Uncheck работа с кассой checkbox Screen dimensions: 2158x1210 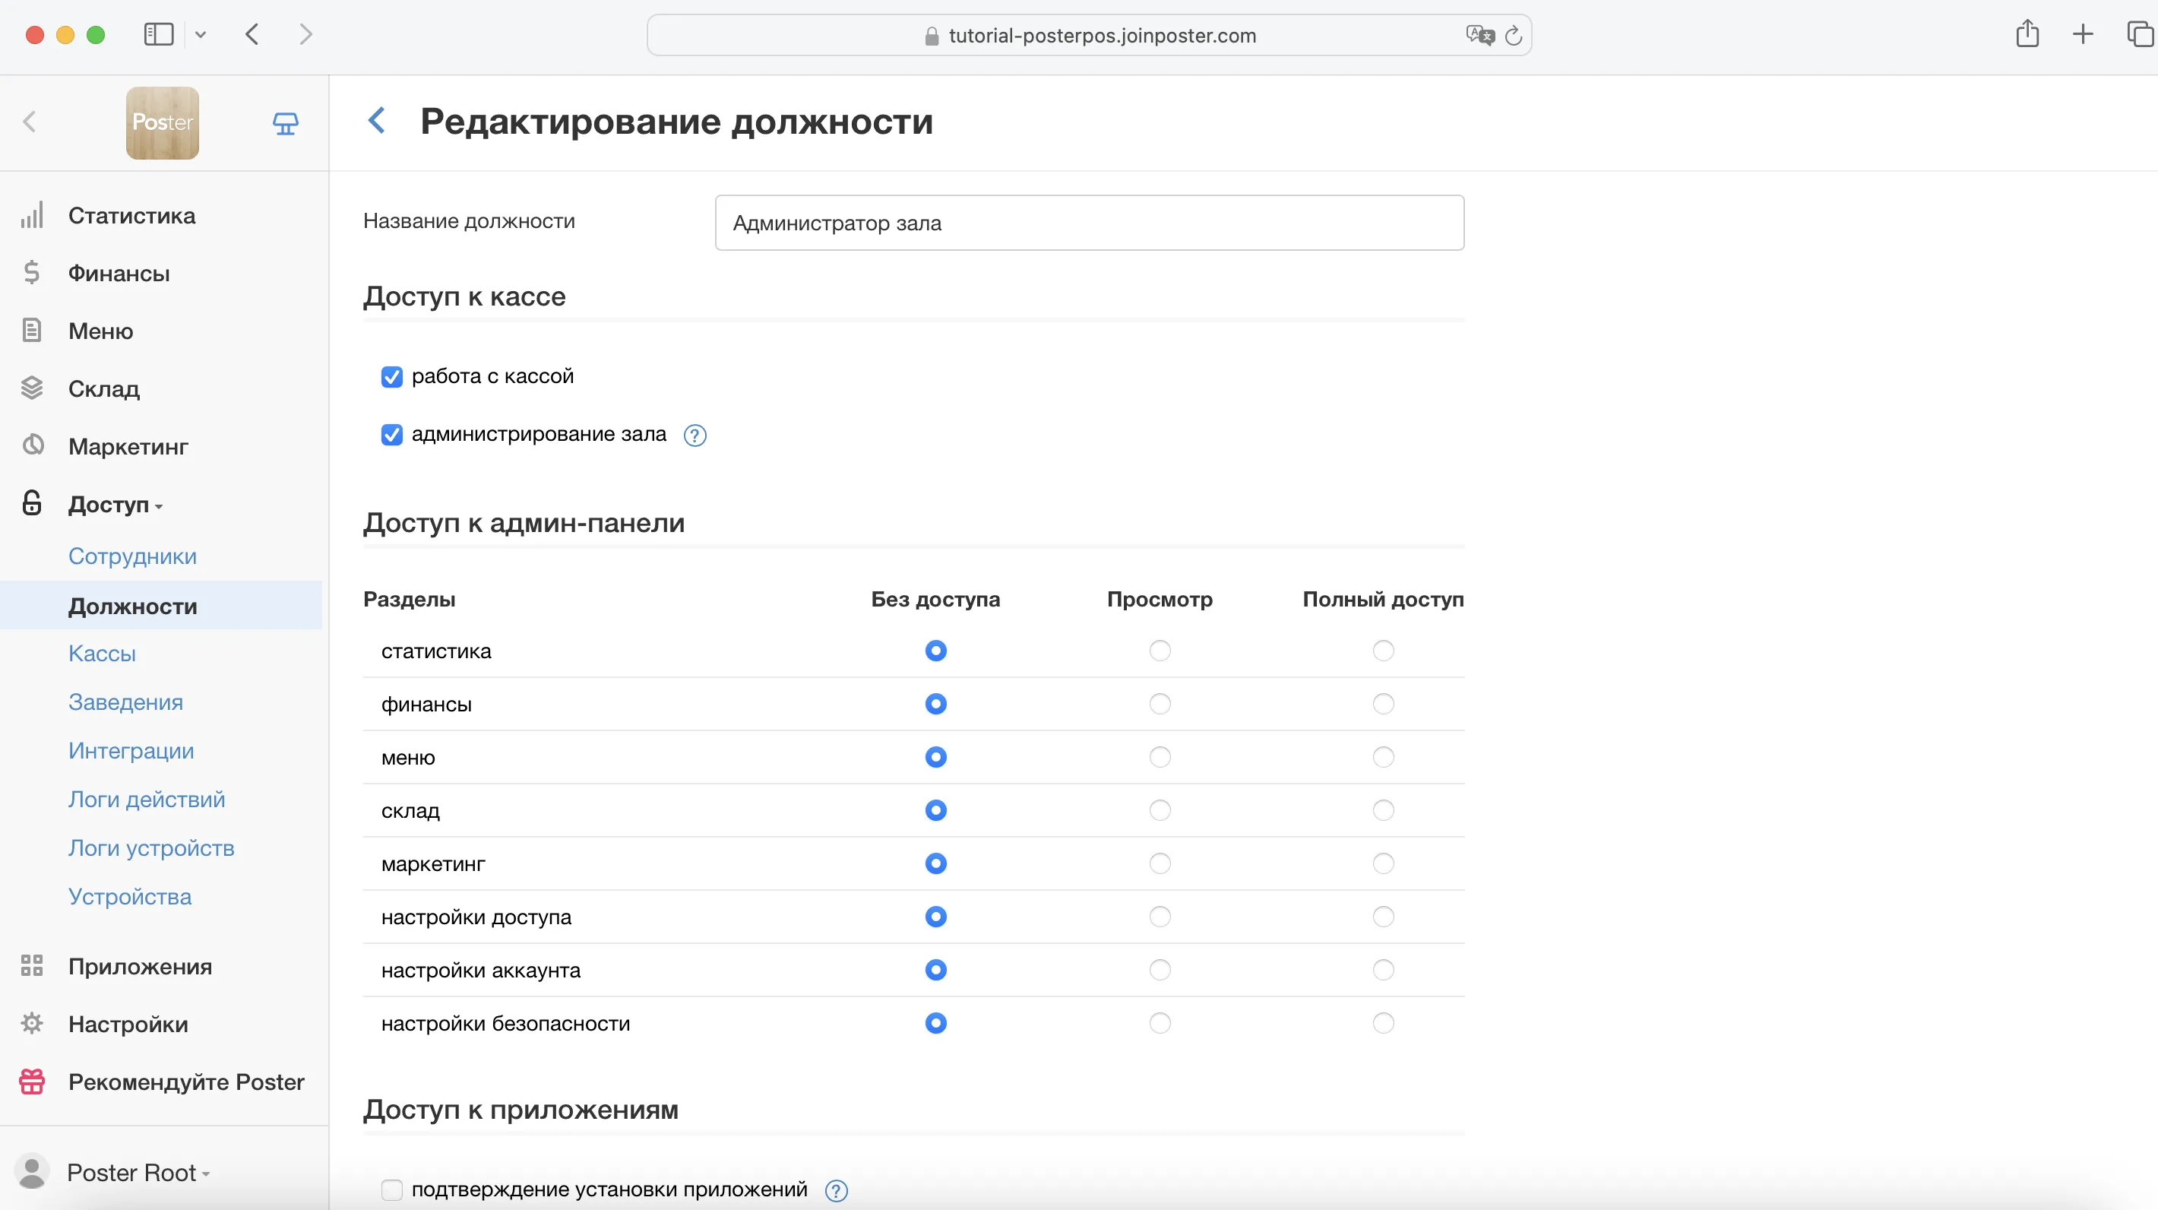tap(391, 377)
